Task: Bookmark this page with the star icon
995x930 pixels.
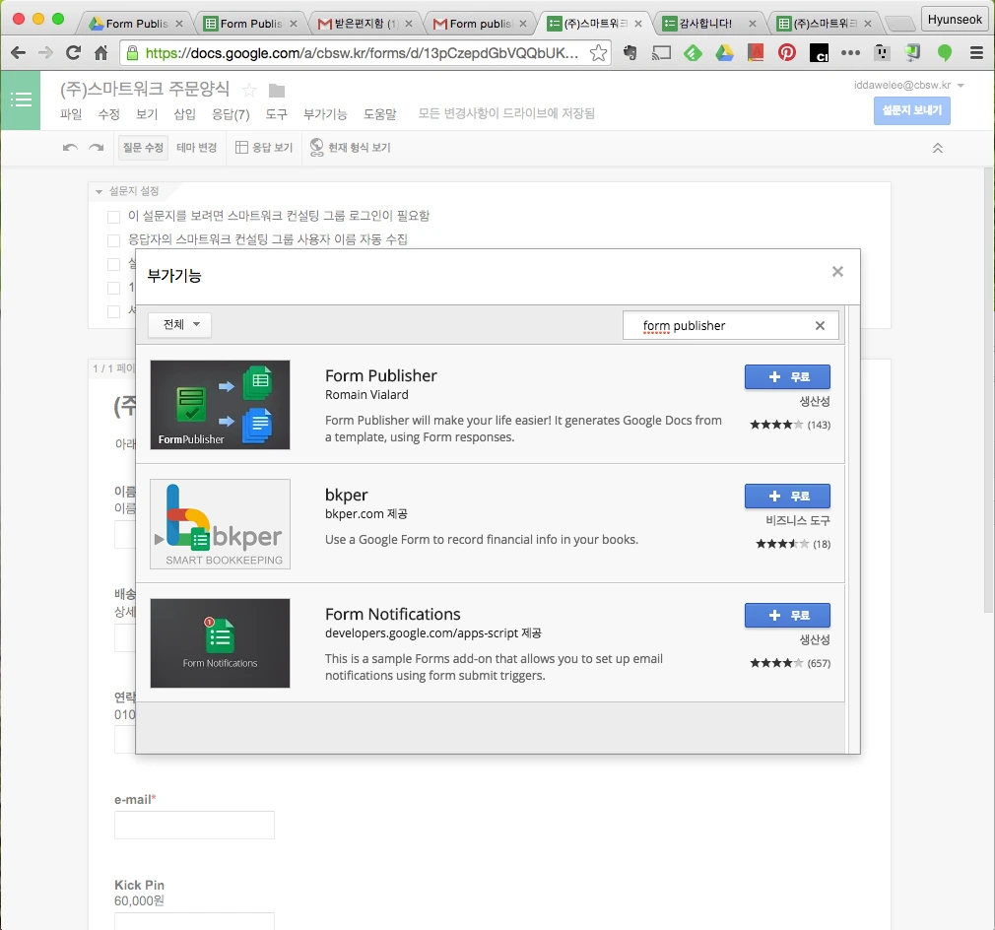Action: (x=598, y=52)
